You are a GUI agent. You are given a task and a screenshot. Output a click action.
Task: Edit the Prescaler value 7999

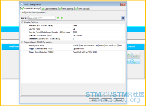click(x=99, y=26)
